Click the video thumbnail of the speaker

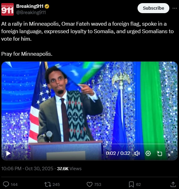pos(89,111)
